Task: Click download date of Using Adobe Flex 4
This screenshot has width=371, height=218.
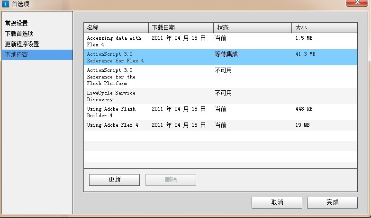Action: point(179,125)
